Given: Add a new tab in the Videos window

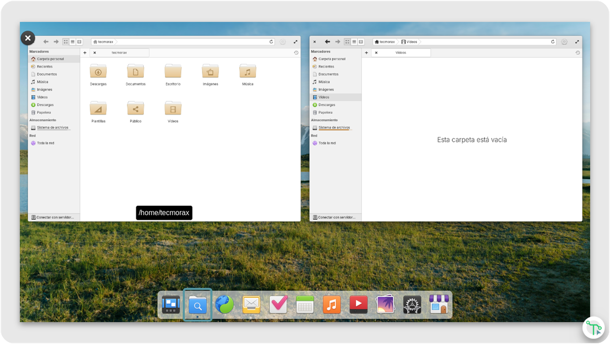Looking at the screenshot, I should point(366,53).
